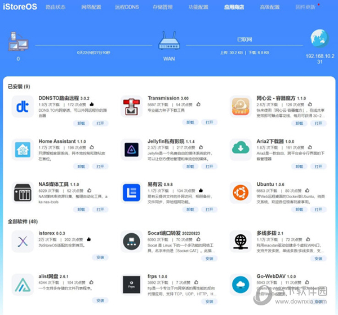Select the 应用商店 tab
The width and height of the screenshot is (338, 315).
pos(234,7)
